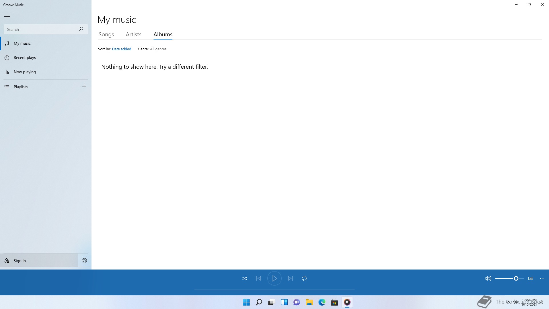Open Windows Start menu
Viewport: 549px width, 309px height.
pyautogui.click(x=246, y=302)
